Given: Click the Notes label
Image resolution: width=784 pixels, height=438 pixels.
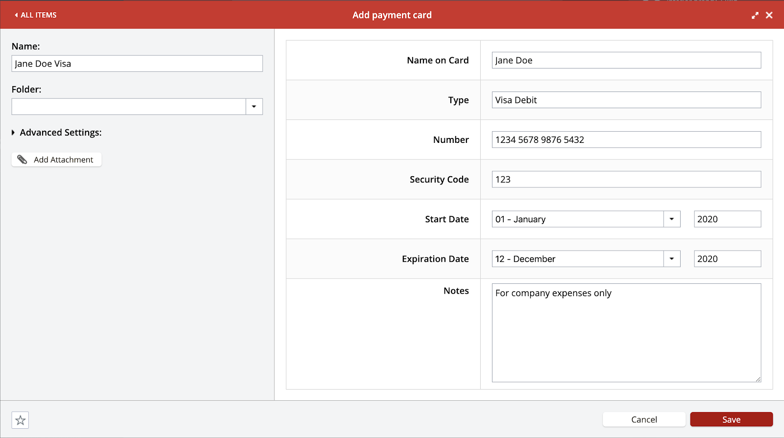Looking at the screenshot, I should point(456,291).
